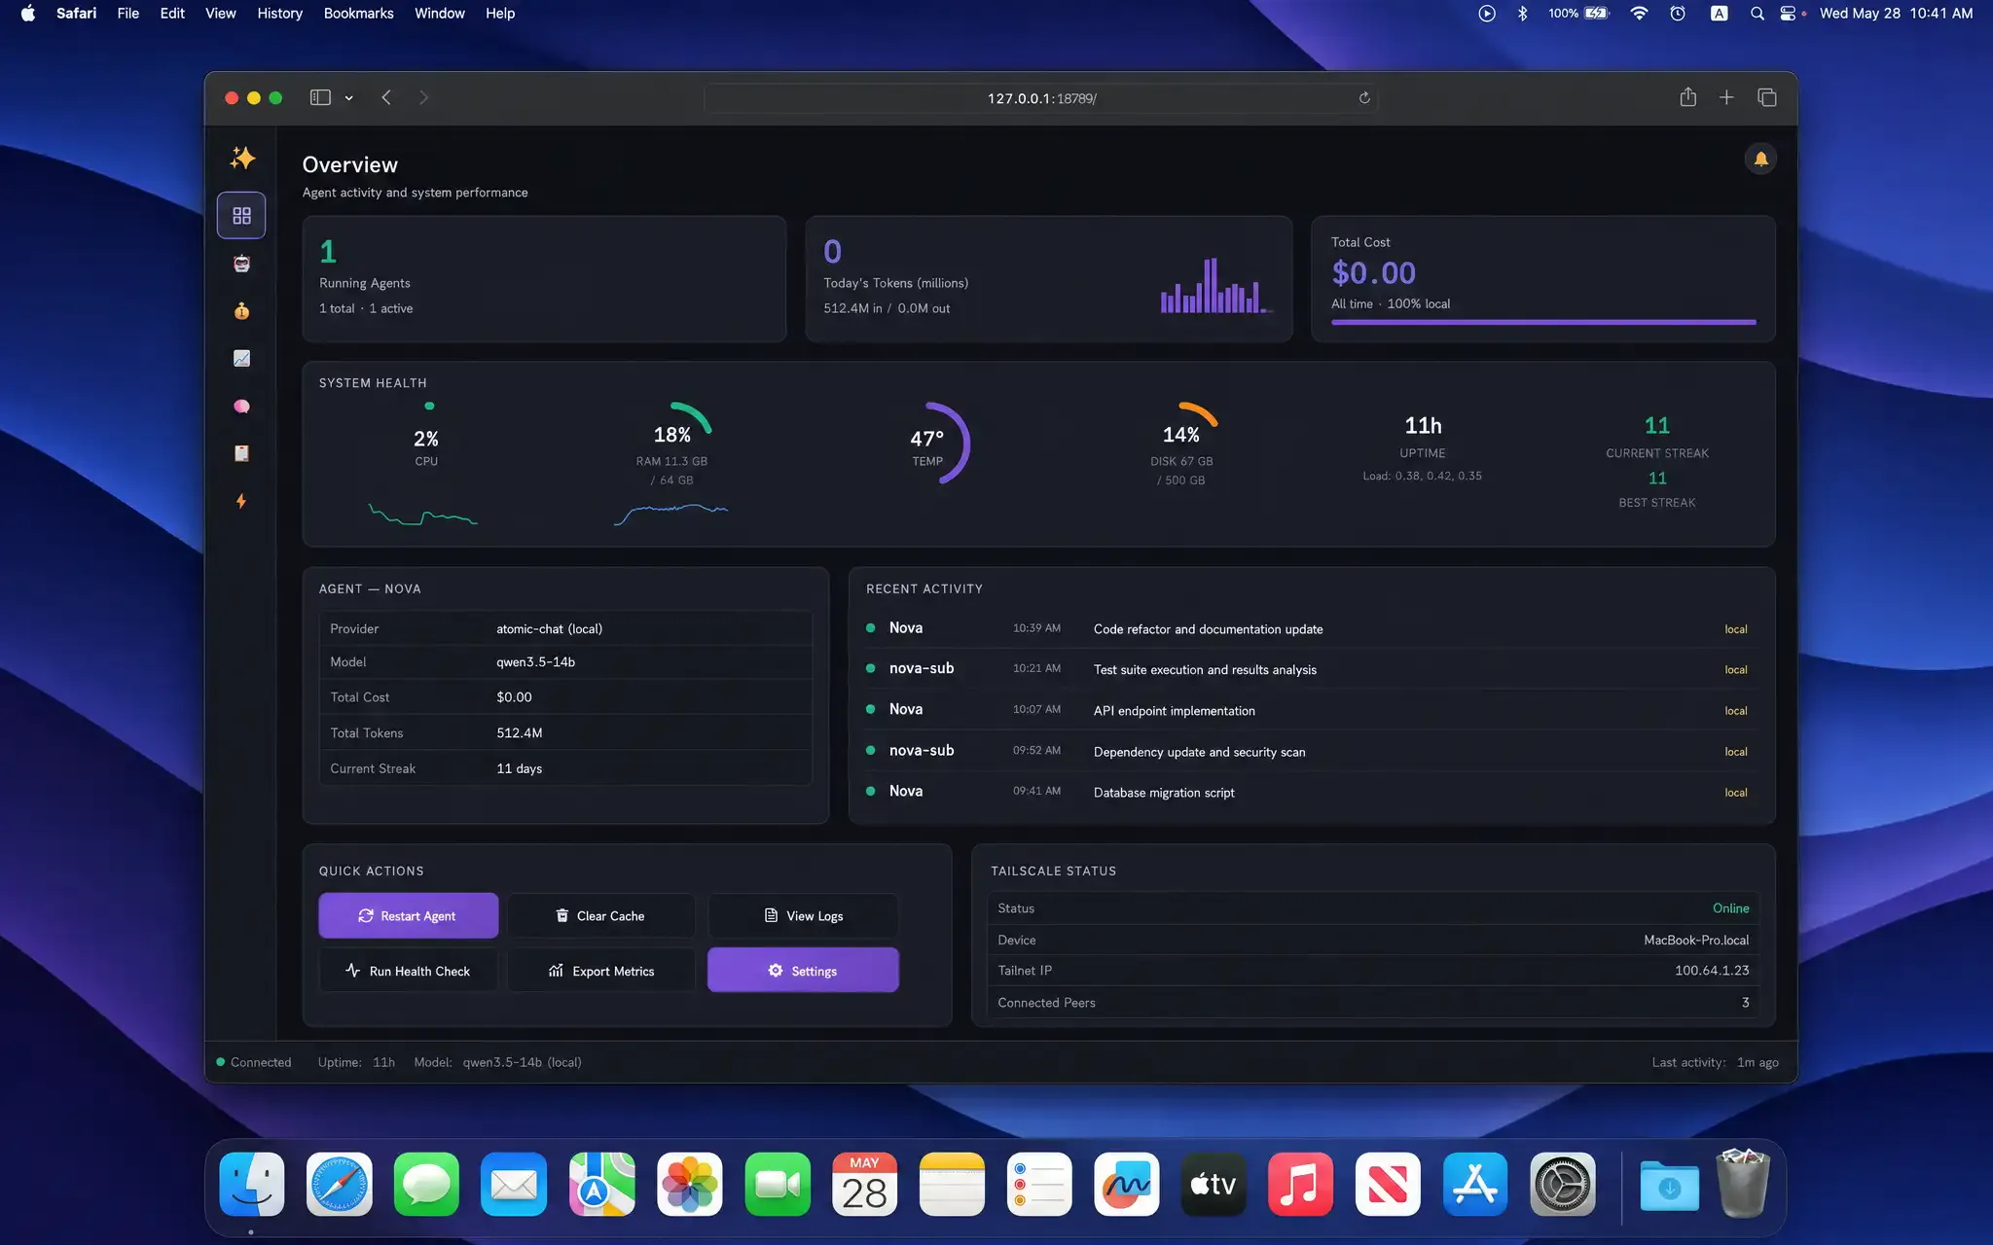Open Messages in the Dock

[426, 1184]
